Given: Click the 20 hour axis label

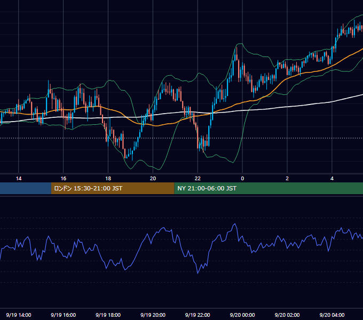Looking at the screenshot, I should 153,179.
